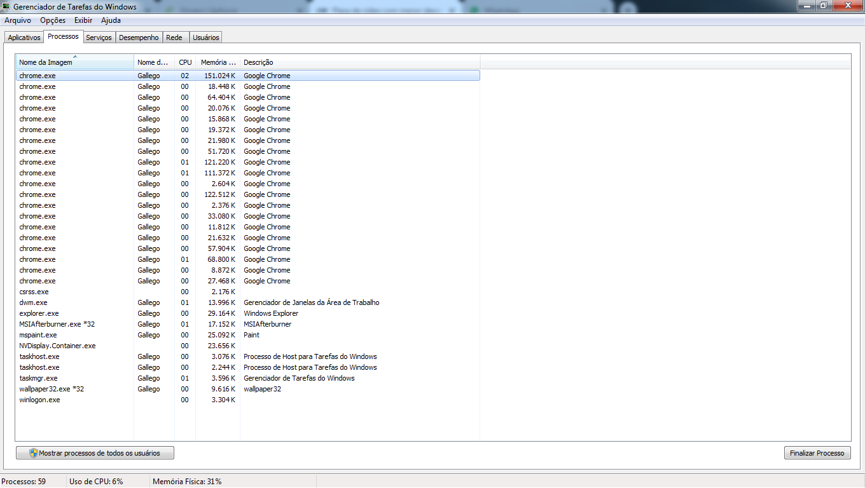Select the Processos tab
Viewport: 865px width, 488px height.
point(63,36)
